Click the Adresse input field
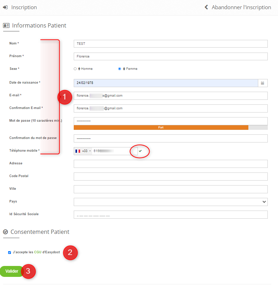 coord(170,164)
